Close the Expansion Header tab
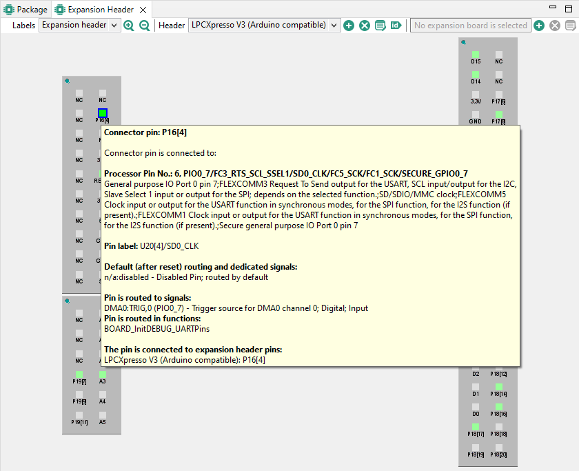 coord(142,10)
